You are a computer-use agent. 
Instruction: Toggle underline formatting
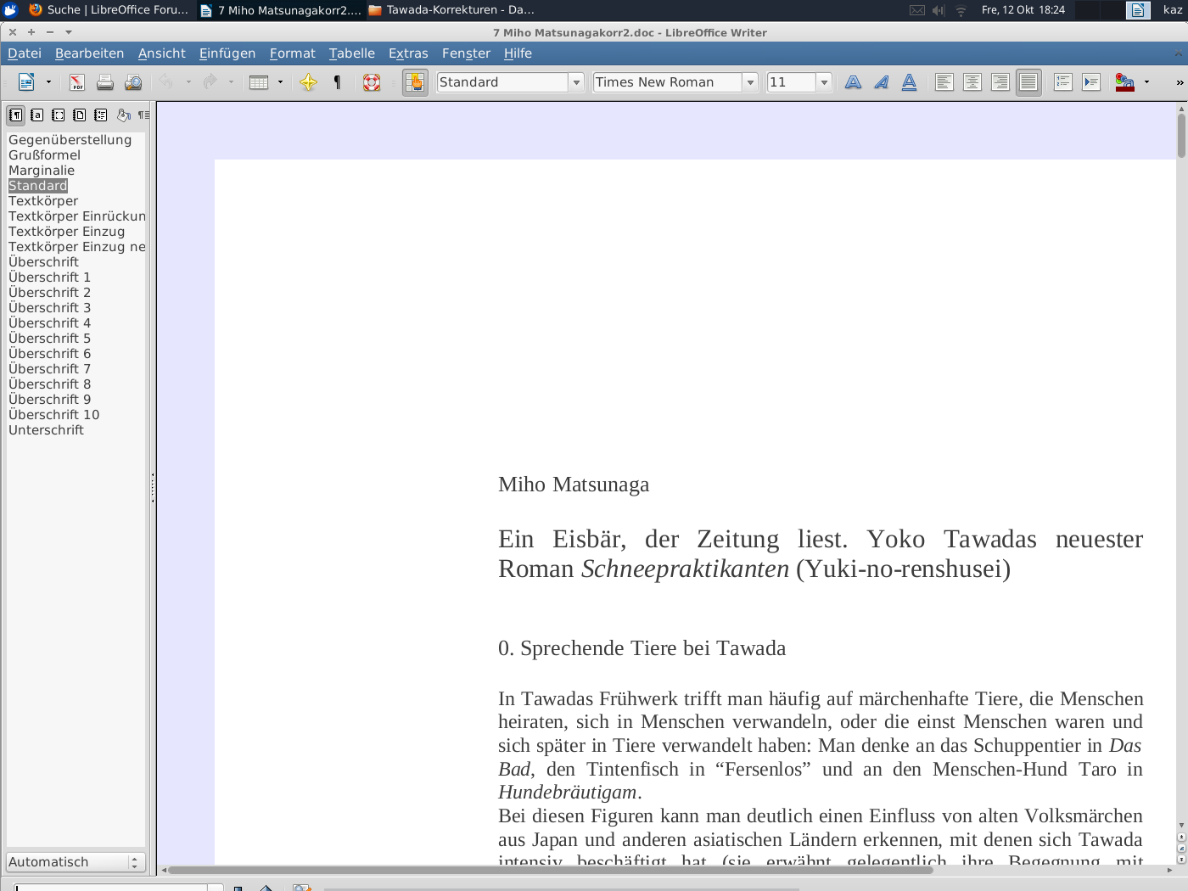pyautogui.click(x=910, y=82)
